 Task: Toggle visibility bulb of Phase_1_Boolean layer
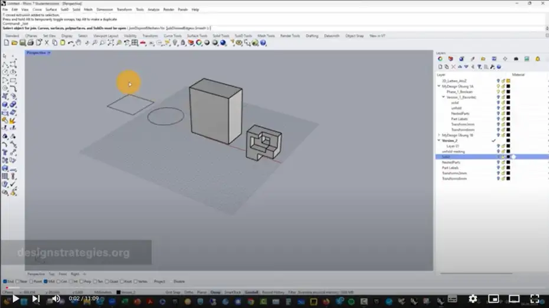pyautogui.click(x=498, y=91)
